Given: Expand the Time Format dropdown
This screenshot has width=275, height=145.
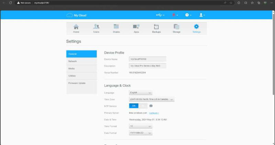Looking at the screenshot, I should [x=141, y=126].
